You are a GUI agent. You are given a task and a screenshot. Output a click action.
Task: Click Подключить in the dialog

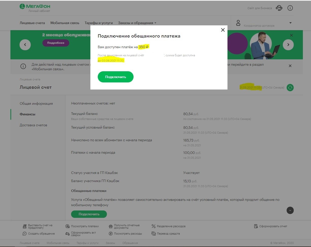116,77
